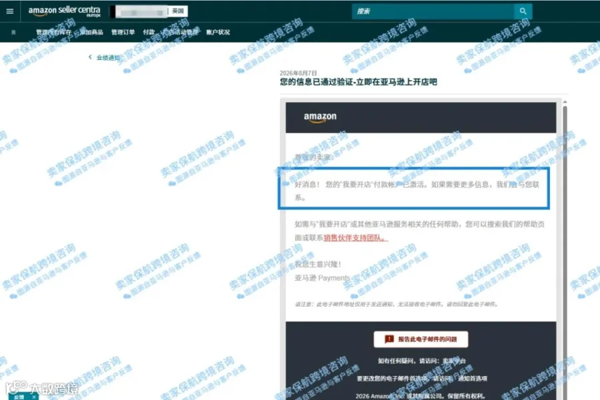Click the title 您的信息已通过验证-立即在亚马逊上开店吧
The image size is (600, 400).
(x=359, y=82)
